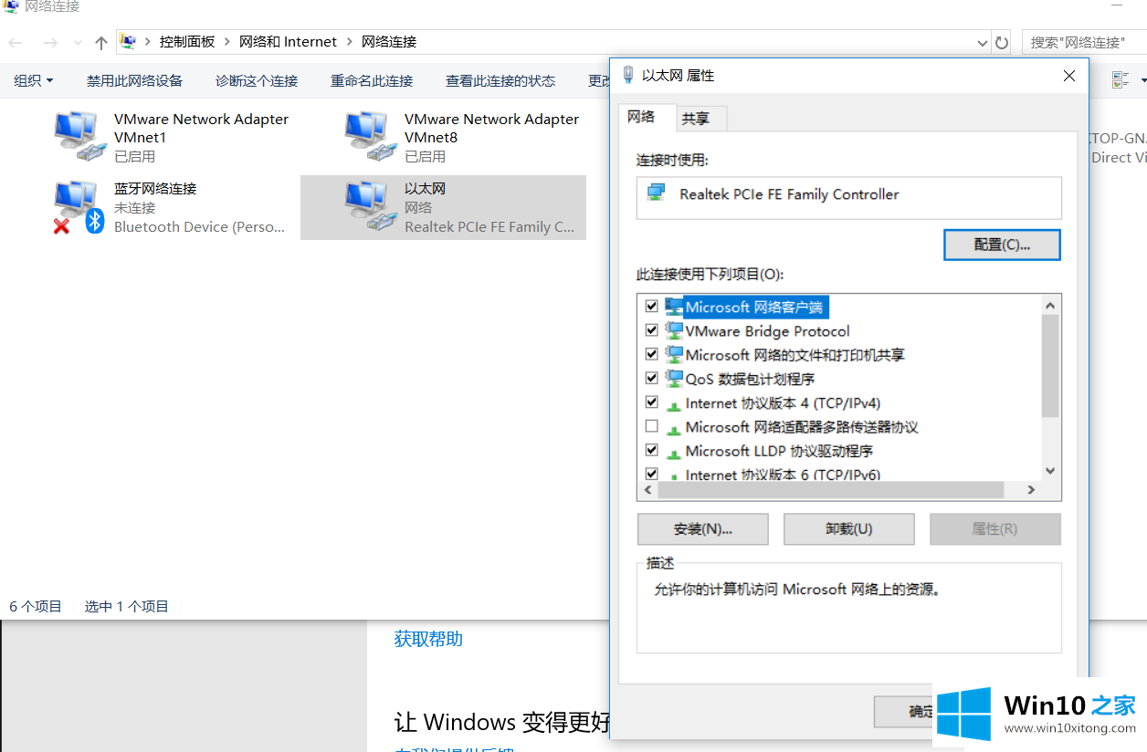Viewport: 1147px width, 752px height.
Task: Click the control panel icon in address bar
Action: pyautogui.click(x=129, y=42)
